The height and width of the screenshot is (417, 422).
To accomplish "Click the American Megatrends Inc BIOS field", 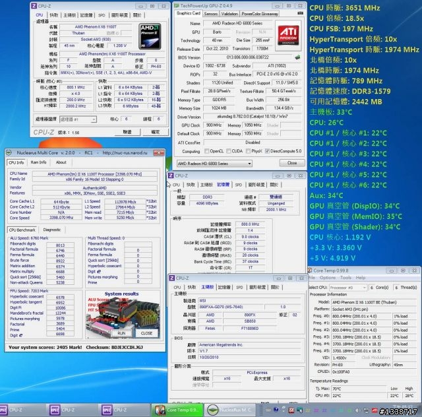I will pos(249,344).
